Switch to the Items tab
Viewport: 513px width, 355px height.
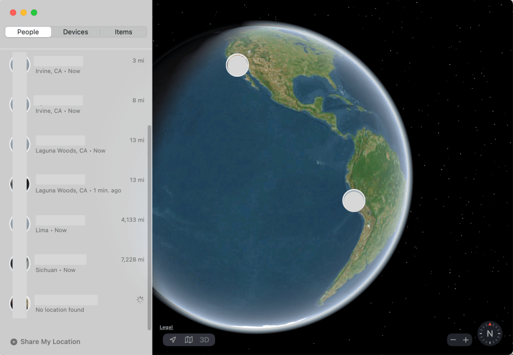click(x=123, y=32)
